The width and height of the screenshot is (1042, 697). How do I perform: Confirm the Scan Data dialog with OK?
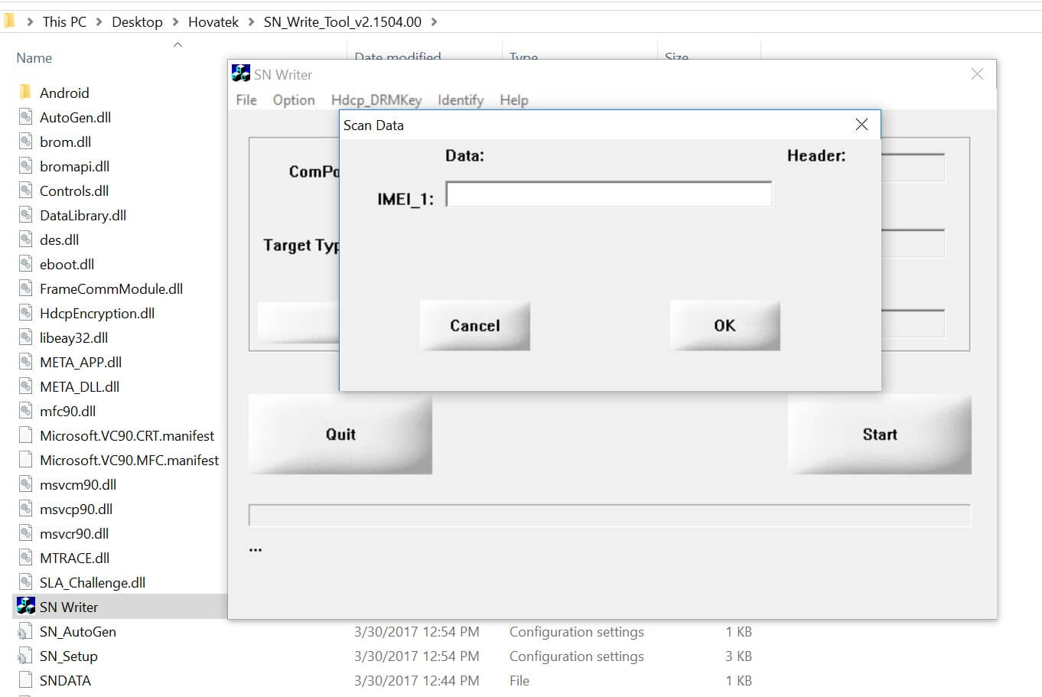724,325
